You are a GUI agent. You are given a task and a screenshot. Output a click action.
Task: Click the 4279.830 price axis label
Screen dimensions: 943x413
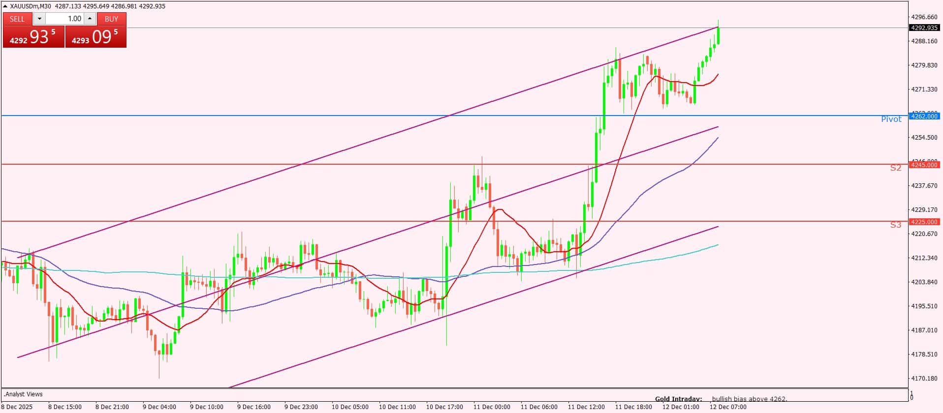pyautogui.click(x=925, y=65)
